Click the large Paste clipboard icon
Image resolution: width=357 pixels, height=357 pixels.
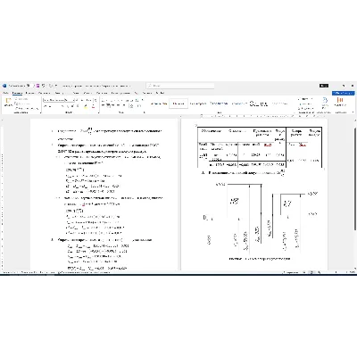(8, 102)
